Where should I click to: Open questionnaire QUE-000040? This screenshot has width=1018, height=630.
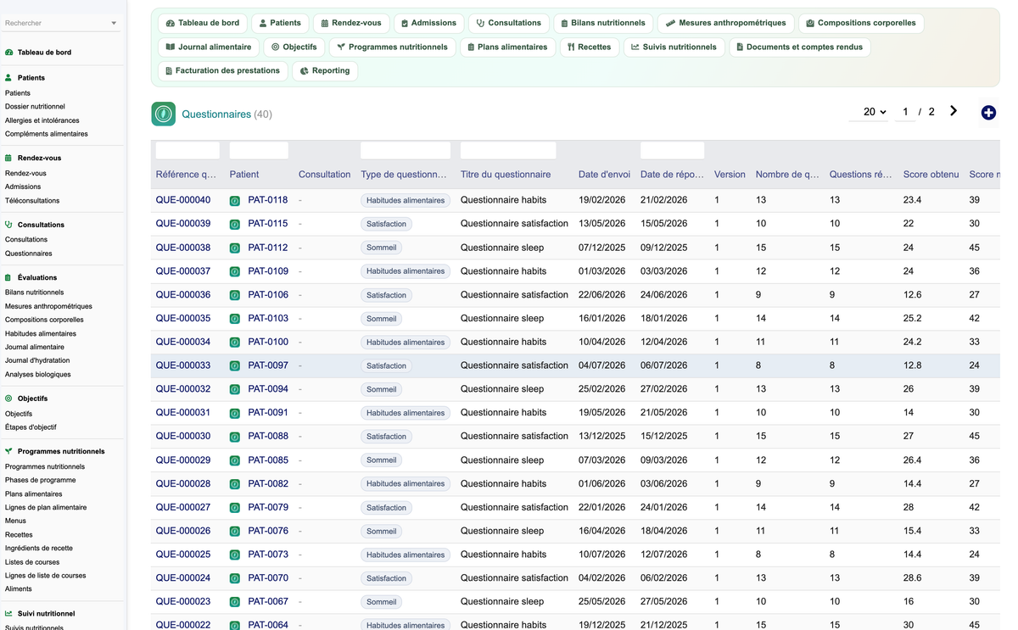(183, 200)
